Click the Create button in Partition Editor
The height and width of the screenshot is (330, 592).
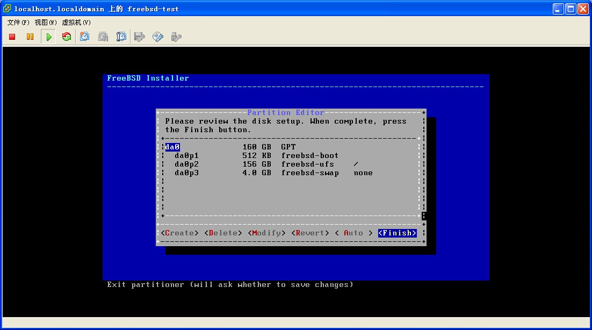click(x=179, y=233)
